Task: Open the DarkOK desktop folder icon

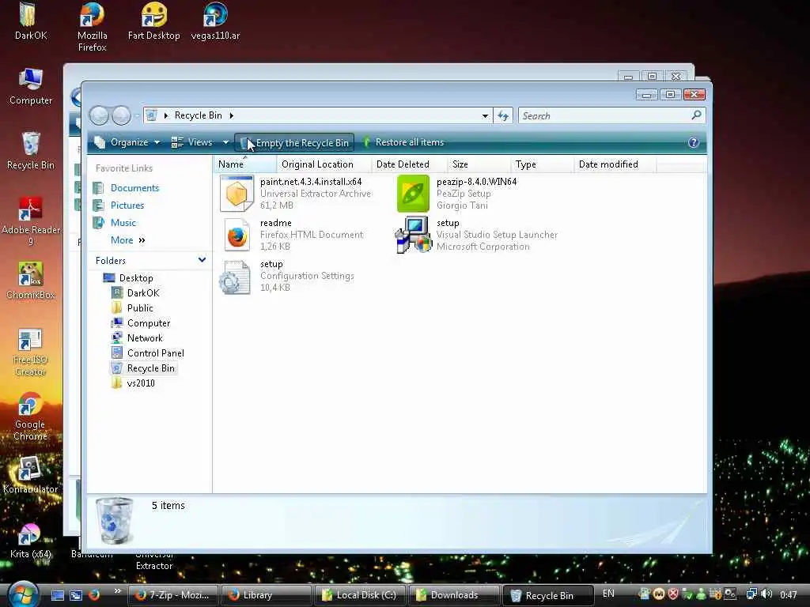Action: [29, 21]
